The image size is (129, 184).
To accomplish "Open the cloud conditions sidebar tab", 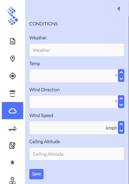I will (13, 111).
